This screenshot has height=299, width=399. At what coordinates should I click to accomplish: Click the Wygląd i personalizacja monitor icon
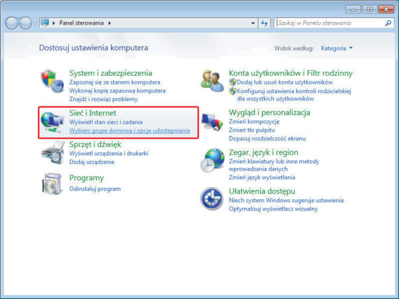pyautogui.click(x=213, y=122)
